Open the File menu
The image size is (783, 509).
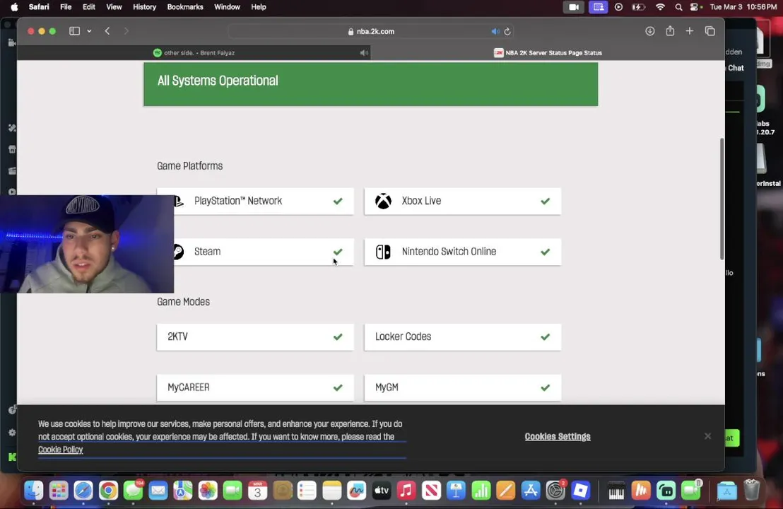66,7
